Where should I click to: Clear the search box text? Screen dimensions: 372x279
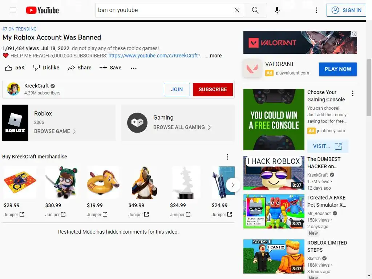click(x=237, y=10)
